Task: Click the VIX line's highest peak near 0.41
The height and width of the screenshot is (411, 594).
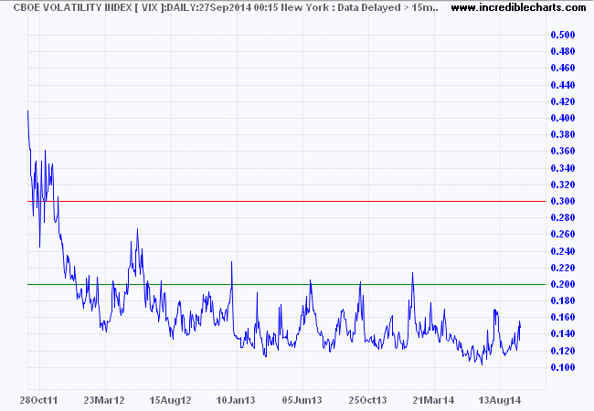Action: (28, 111)
